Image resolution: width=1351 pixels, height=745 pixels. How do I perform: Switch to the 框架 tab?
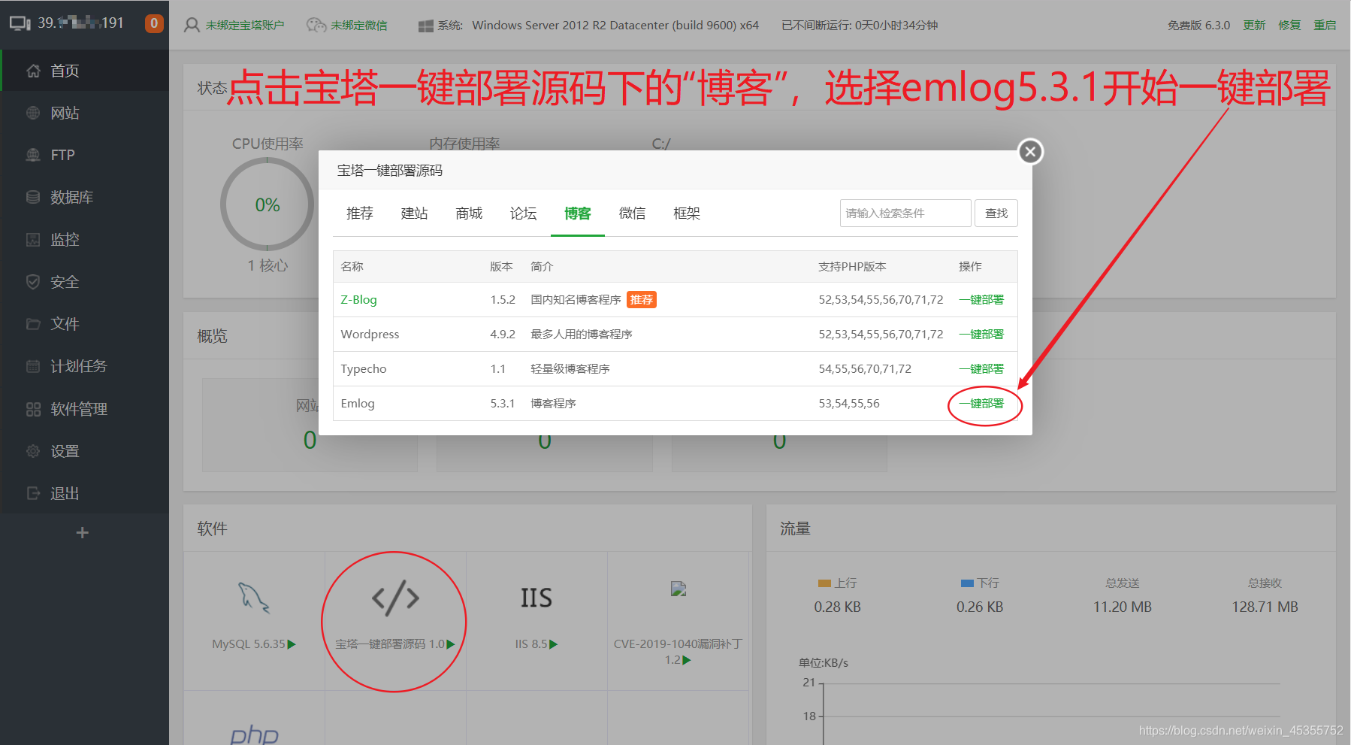(687, 214)
